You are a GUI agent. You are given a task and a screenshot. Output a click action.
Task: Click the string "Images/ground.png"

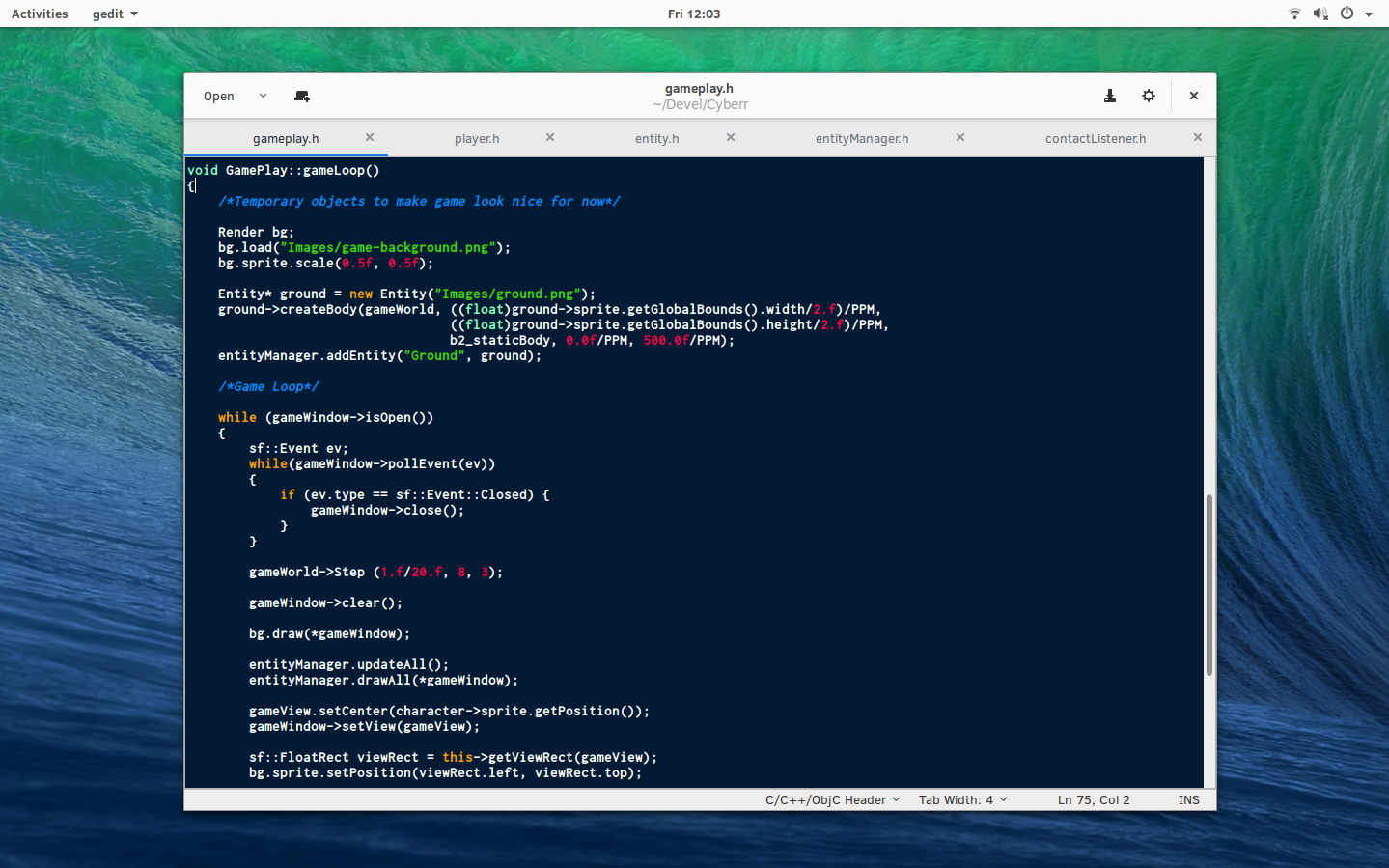coord(508,294)
